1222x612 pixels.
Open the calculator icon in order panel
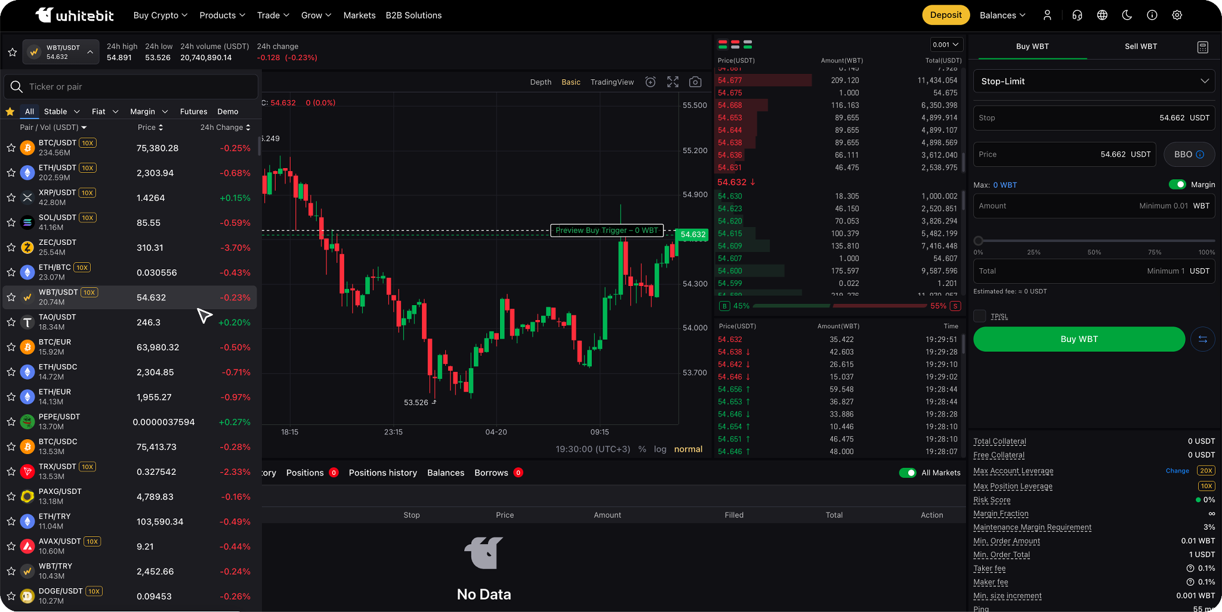tap(1203, 47)
